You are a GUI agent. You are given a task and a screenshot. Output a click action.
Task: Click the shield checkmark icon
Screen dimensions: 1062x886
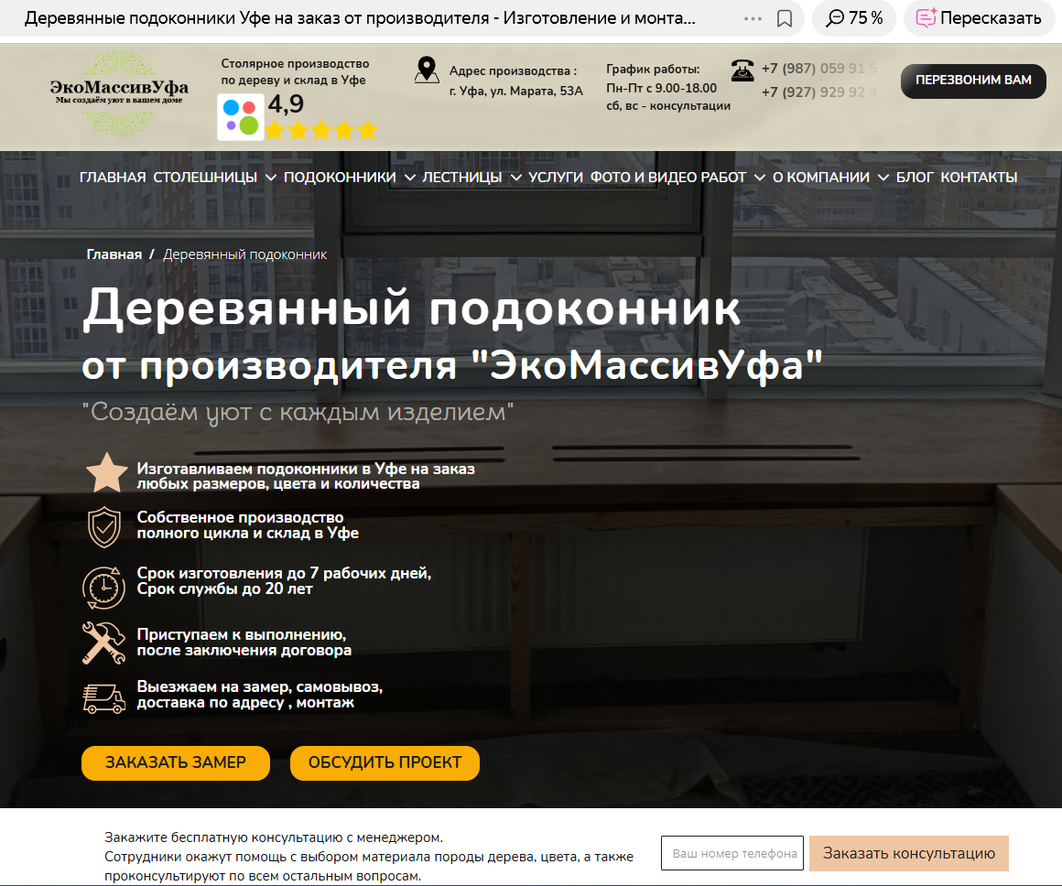coord(103,526)
